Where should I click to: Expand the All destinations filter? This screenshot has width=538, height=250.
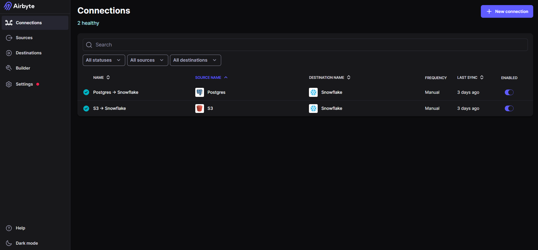tap(195, 60)
